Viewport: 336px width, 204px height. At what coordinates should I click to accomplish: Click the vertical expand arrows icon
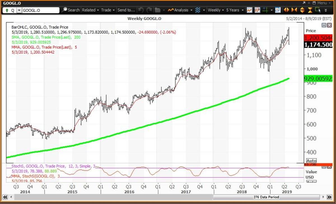click(302, 10)
